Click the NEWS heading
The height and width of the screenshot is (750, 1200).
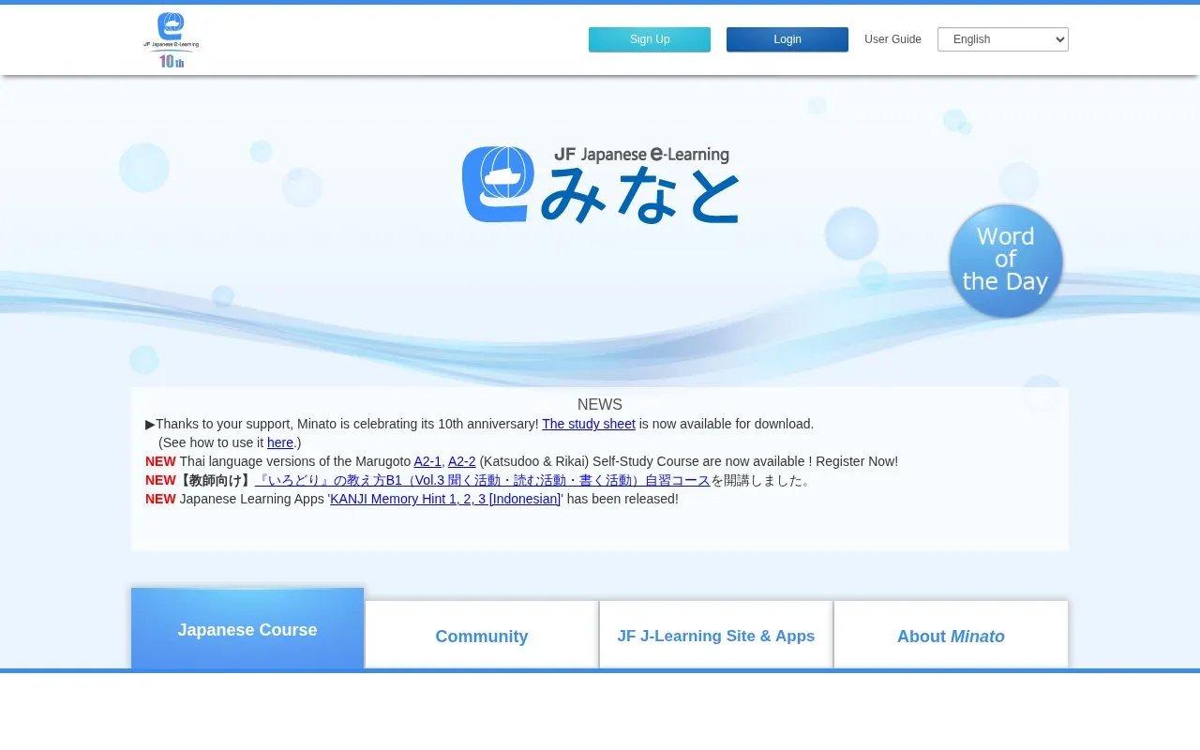[600, 405]
